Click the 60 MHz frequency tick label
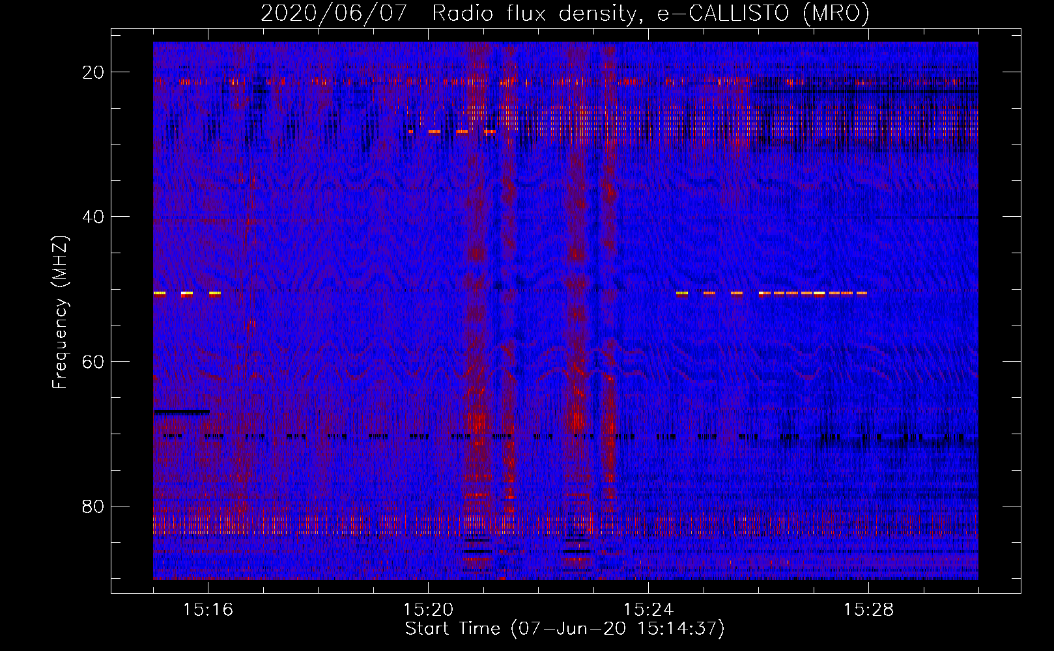 tap(94, 361)
